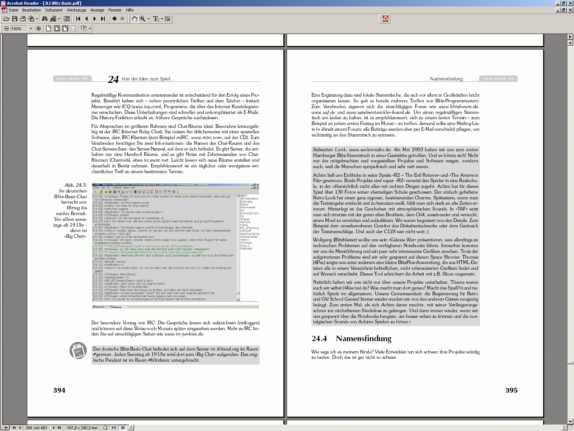This screenshot has width=574, height=431.
Task: Go to next page in top toolbar
Action: click(95, 19)
